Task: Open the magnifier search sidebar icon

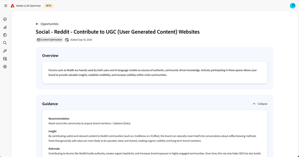Action: coord(5,43)
